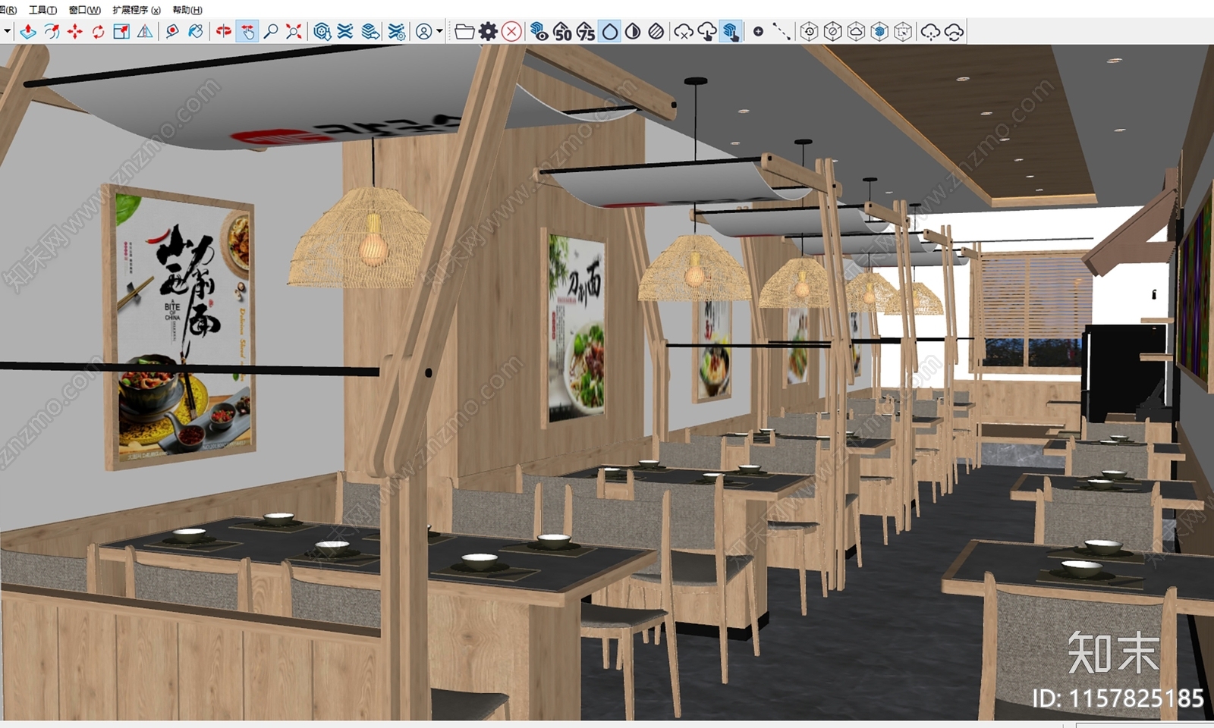1214x728 pixels.
Task: Select the Follow Me tool
Action: (52, 31)
